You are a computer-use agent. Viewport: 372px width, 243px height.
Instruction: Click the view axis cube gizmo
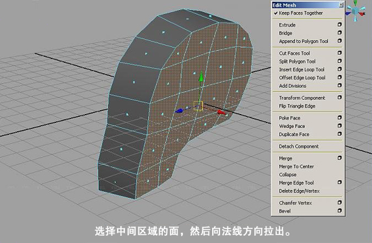click(356, 11)
